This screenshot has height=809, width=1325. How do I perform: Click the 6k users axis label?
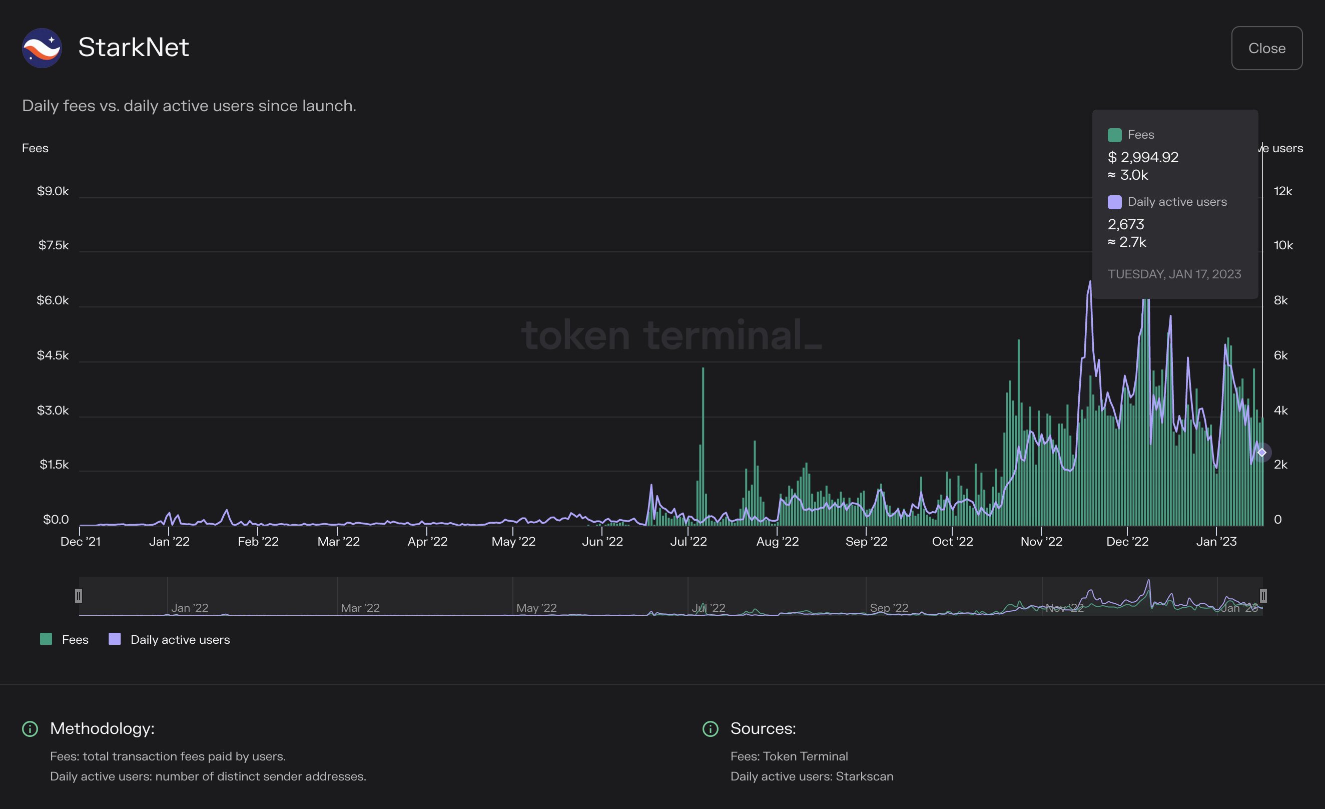click(x=1280, y=355)
